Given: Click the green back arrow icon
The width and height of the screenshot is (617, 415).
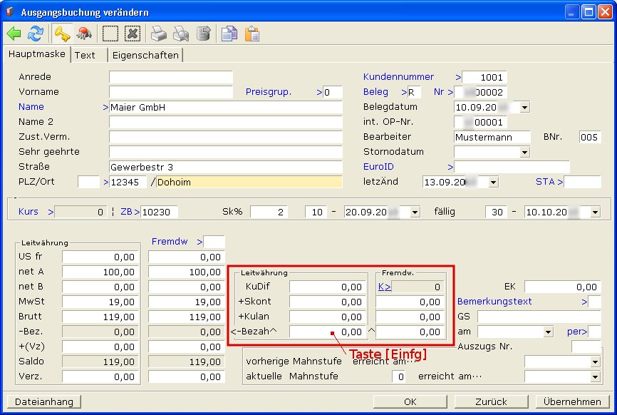Looking at the screenshot, I should [15, 34].
